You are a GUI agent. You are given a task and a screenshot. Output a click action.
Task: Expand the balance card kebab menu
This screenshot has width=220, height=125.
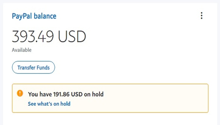click(201, 16)
